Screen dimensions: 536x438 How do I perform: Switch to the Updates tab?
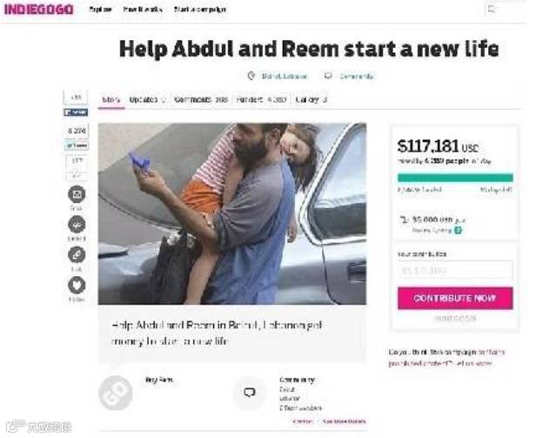pos(147,99)
